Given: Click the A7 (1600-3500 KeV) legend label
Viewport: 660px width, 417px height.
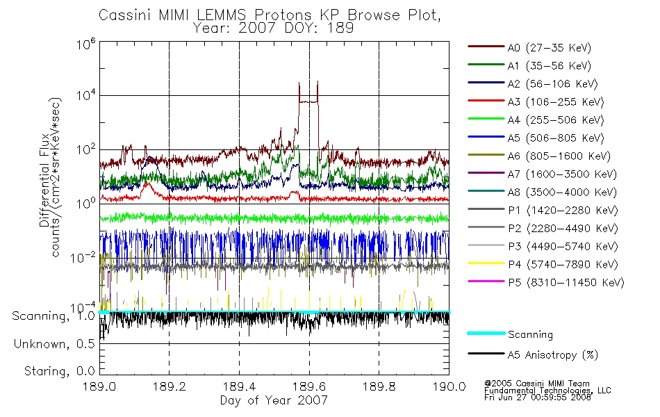Looking at the screenshot, I should 562,174.
